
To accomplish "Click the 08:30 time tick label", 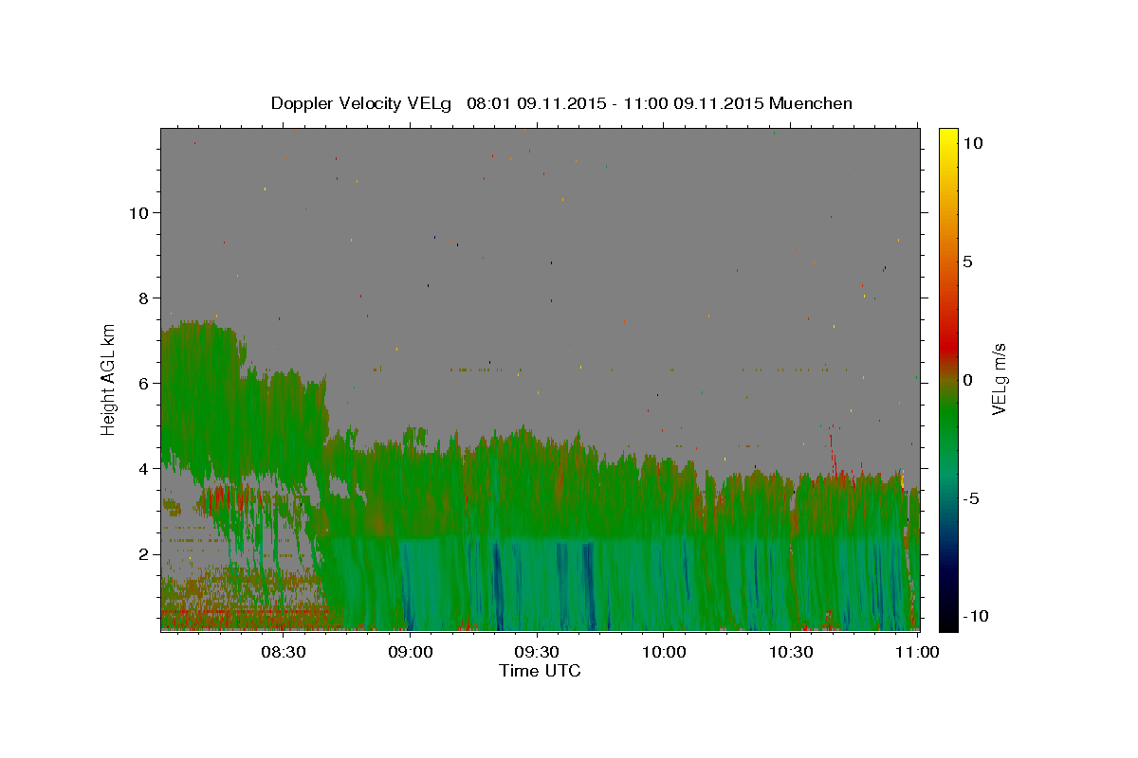I will (284, 652).
